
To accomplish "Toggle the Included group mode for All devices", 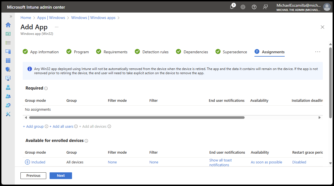I will [x=35, y=162].
